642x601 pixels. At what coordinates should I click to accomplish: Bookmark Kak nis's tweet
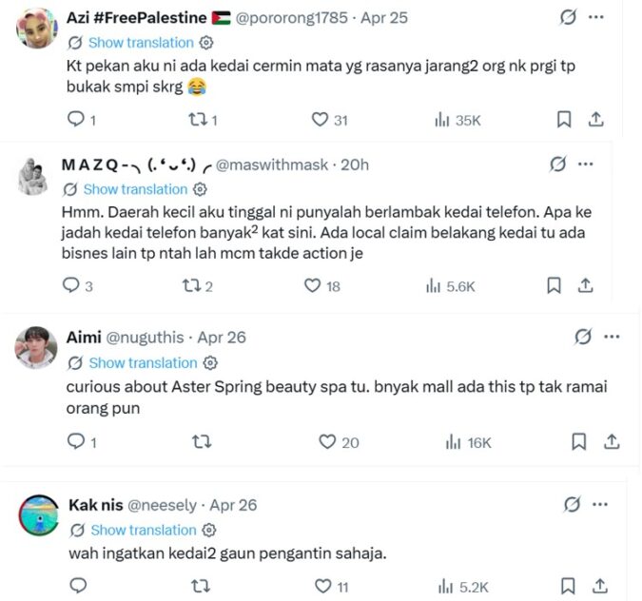point(568,587)
